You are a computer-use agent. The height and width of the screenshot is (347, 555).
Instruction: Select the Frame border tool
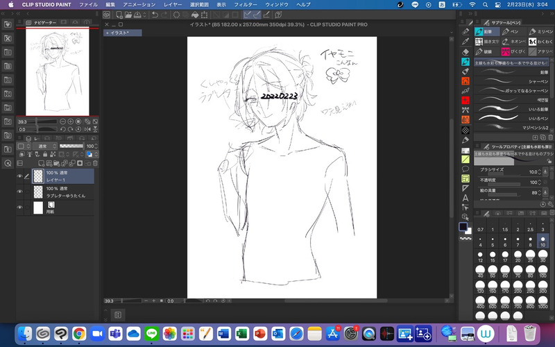tap(466, 179)
